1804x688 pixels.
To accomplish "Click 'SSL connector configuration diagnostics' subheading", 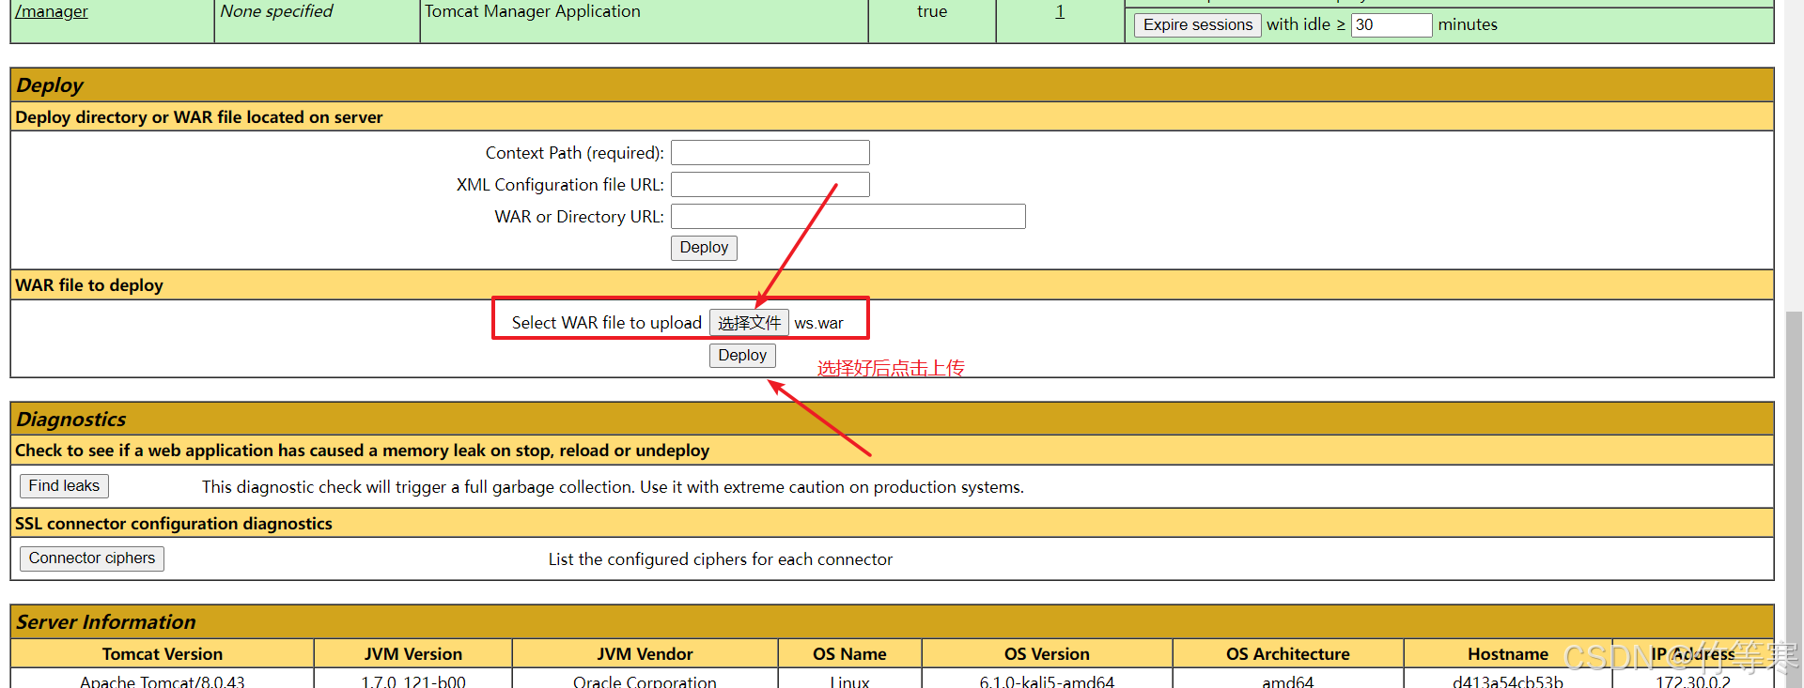I will [174, 524].
